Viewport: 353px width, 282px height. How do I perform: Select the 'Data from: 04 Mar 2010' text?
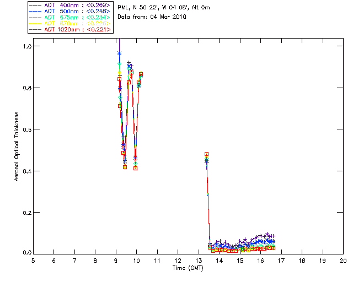coord(152,17)
